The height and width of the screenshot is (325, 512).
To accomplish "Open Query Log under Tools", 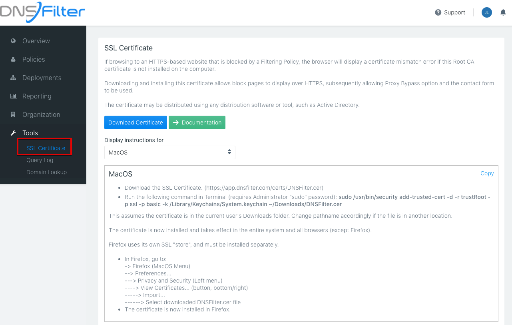I will pos(40,160).
